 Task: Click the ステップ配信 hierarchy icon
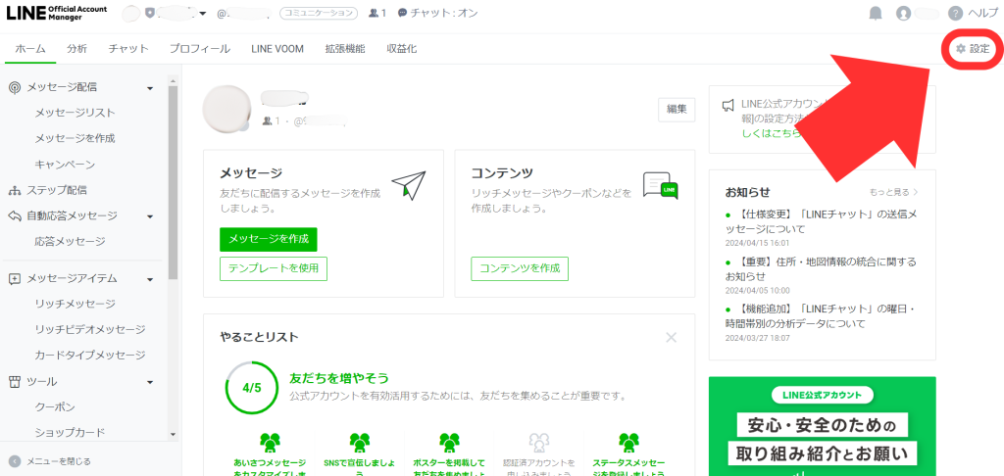[x=15, y=190]
